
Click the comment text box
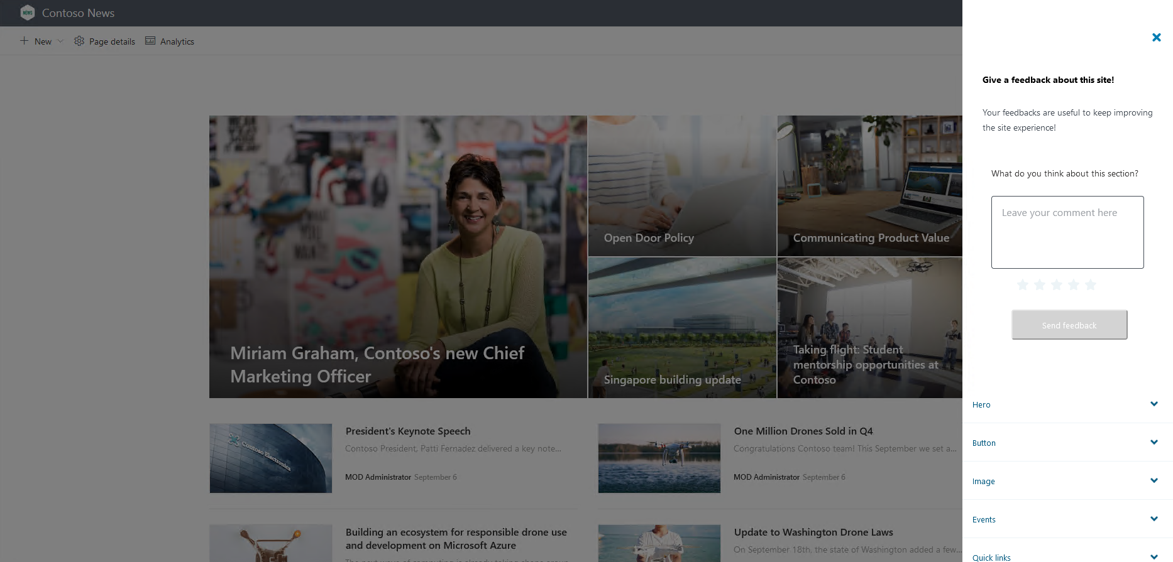pyautogui.click(x=1067, y=232)
